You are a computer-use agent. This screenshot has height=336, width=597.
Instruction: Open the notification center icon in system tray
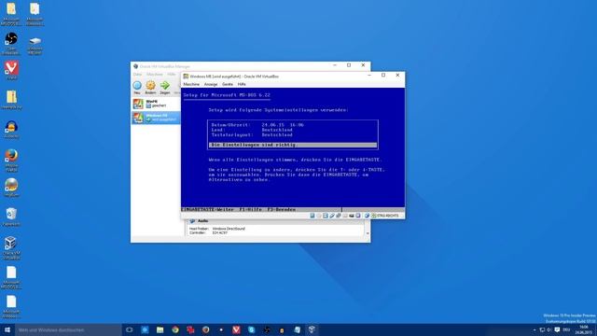[557, 329]
